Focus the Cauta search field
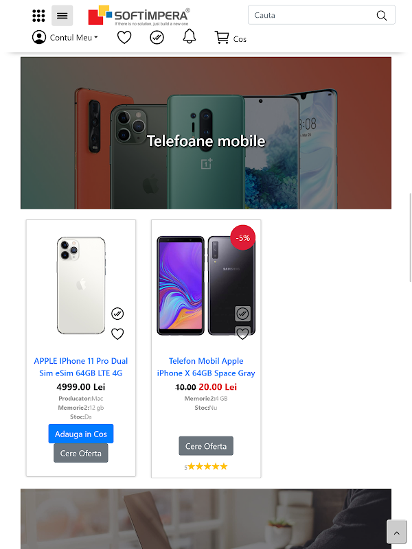The width and height of the screenshot is (412, 549). pyautogui.click(x=321, y=15)
